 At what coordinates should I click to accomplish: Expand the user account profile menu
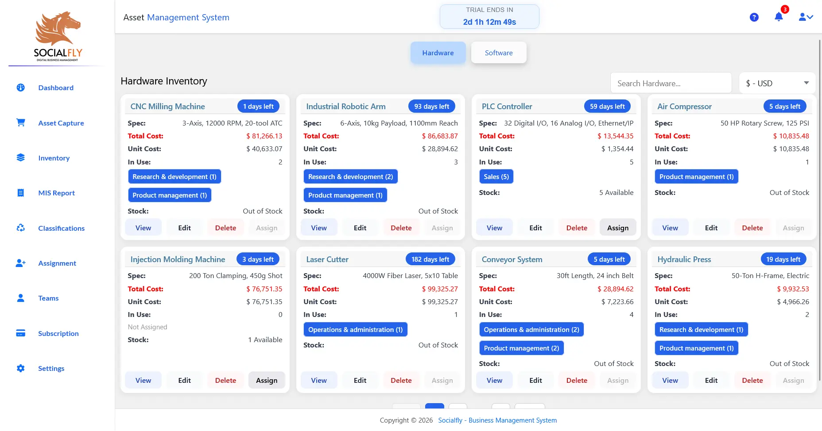click(x=806, y=17)
